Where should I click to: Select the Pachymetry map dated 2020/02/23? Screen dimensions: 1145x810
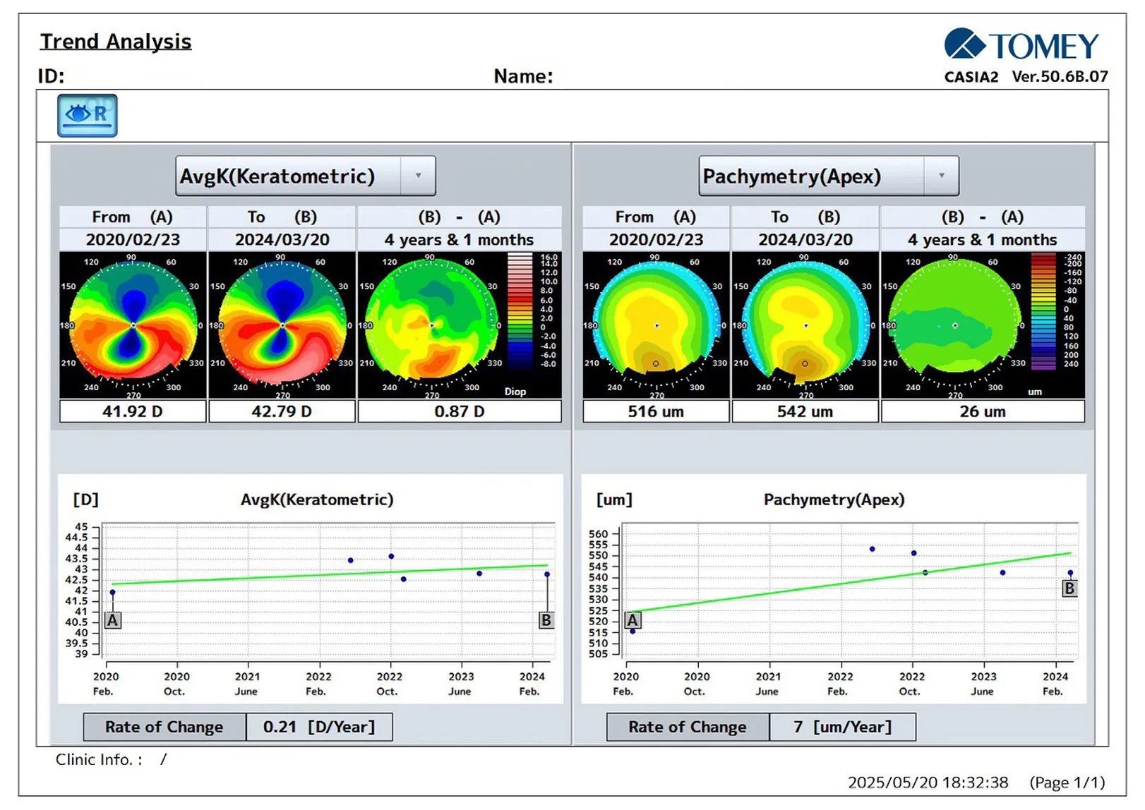point(657,325)
